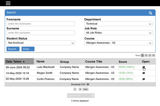
Task: Open the hamburger menu
Action: [x=8, y=3]
